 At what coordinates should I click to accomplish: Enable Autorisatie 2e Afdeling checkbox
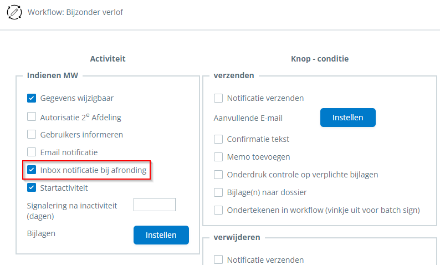(32, 116)
